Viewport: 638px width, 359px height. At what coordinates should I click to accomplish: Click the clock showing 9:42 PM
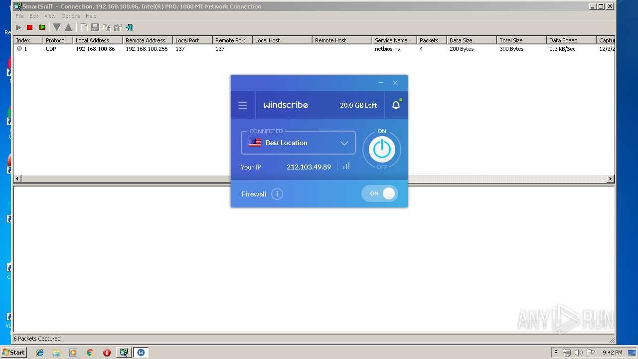coord(612,353)
